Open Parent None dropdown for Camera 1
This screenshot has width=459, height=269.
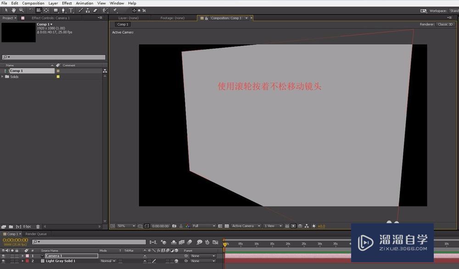(x=202, y=256)
